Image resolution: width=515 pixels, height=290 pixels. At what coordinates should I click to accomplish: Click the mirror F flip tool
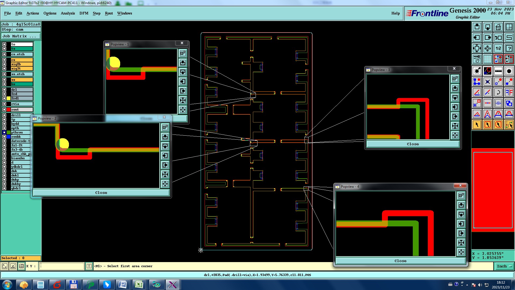coord(509,92)
